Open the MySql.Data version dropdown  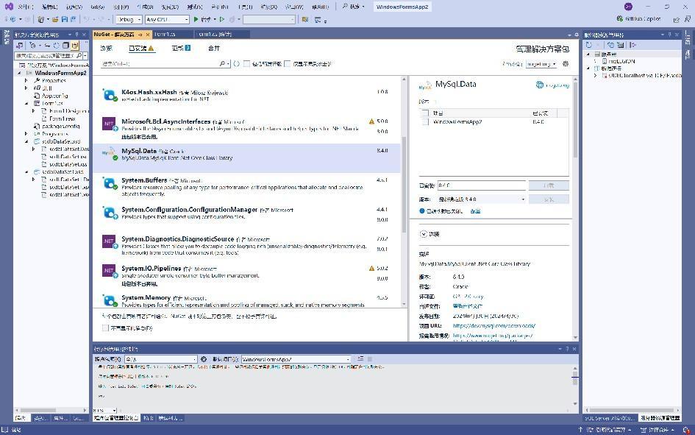482,199
